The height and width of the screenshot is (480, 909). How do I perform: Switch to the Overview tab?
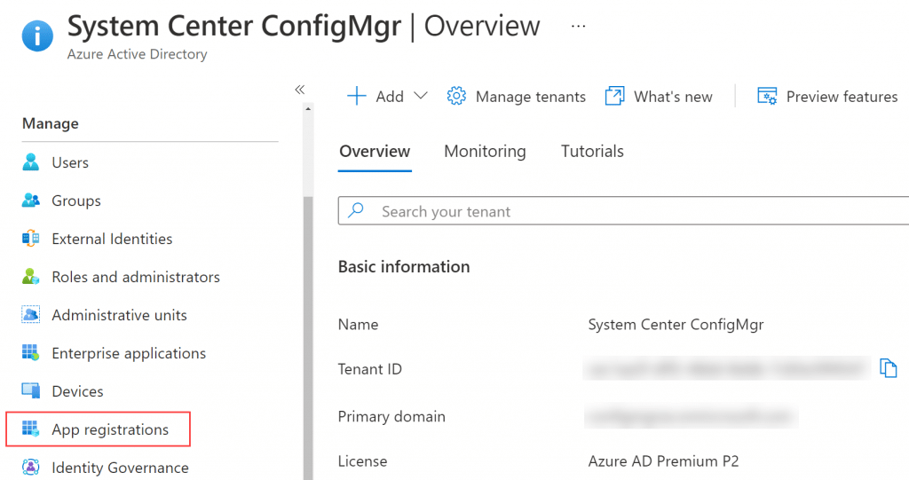[x=375, y=152]
